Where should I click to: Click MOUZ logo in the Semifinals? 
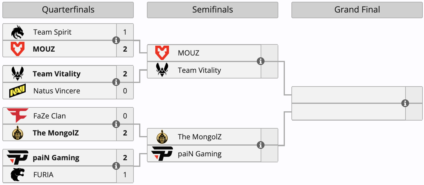pos(162,53)
